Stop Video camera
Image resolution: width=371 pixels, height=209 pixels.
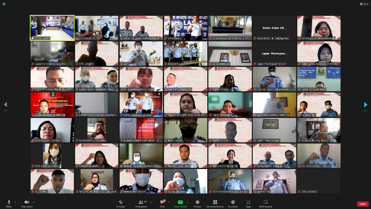26,202
